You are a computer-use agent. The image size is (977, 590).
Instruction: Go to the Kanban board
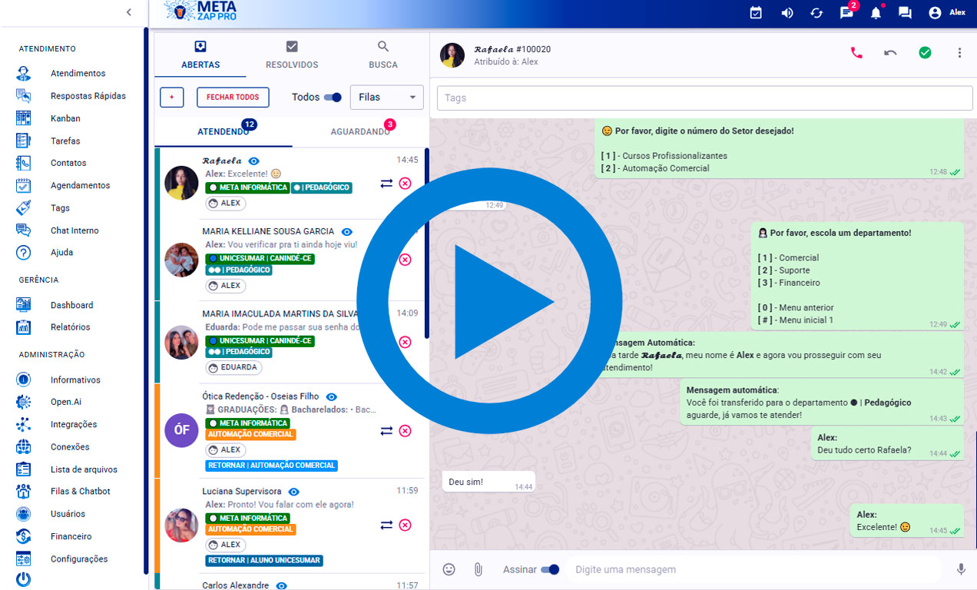point(65,118)
